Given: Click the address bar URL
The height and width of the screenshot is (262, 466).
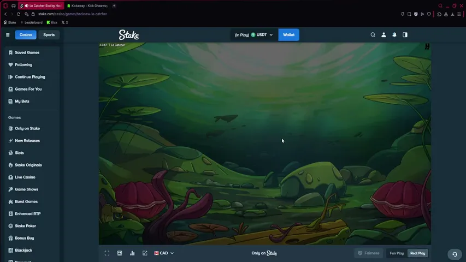Looking at the screenshot, I should tap(73, 14).
